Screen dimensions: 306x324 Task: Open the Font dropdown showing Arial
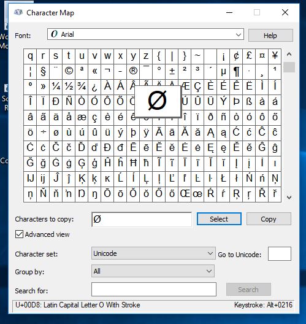(145, 34)
